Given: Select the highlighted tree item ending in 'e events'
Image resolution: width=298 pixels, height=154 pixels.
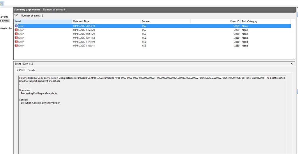Looking at the screenshot, I should pos(5,20).
